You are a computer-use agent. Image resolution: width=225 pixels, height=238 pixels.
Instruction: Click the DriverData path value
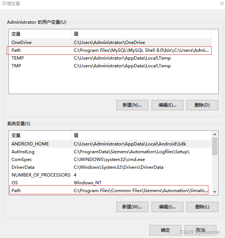coord(119,167)
